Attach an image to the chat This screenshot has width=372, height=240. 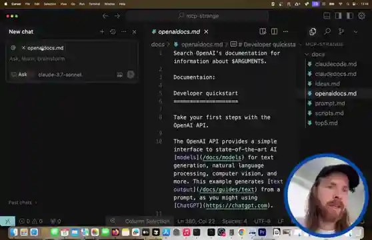pyautogui.click(x=119, y=75)
